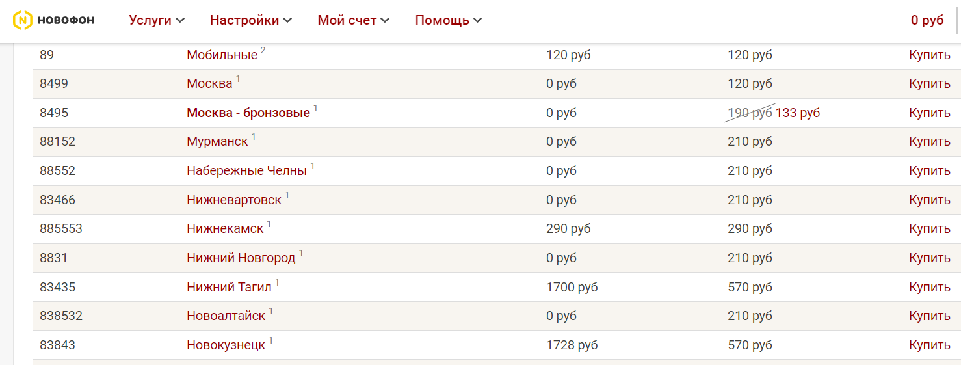Click the Нижний Новгород link
Viewport: 961px width, 365px height.
[x=241, y=258]
